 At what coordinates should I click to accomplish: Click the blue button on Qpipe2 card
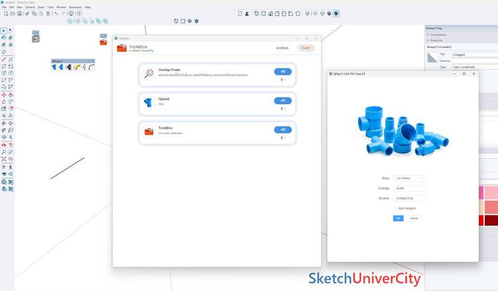(x=283, y=101)
